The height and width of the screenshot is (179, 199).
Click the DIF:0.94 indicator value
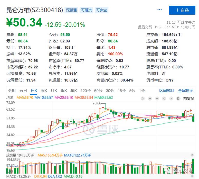pyautogui.click(x=41, y=176)
